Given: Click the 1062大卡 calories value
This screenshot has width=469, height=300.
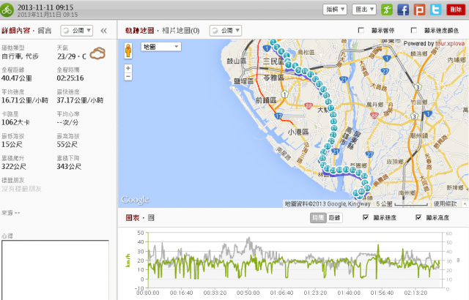Looking at the screenshot, I should click(15, 122).
